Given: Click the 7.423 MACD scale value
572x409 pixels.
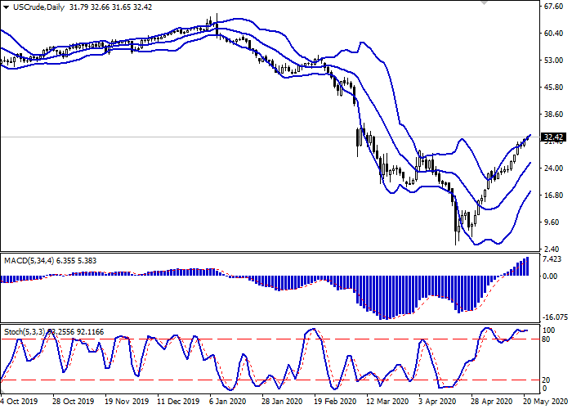Looking at the screenshot, I should [552, 259].
